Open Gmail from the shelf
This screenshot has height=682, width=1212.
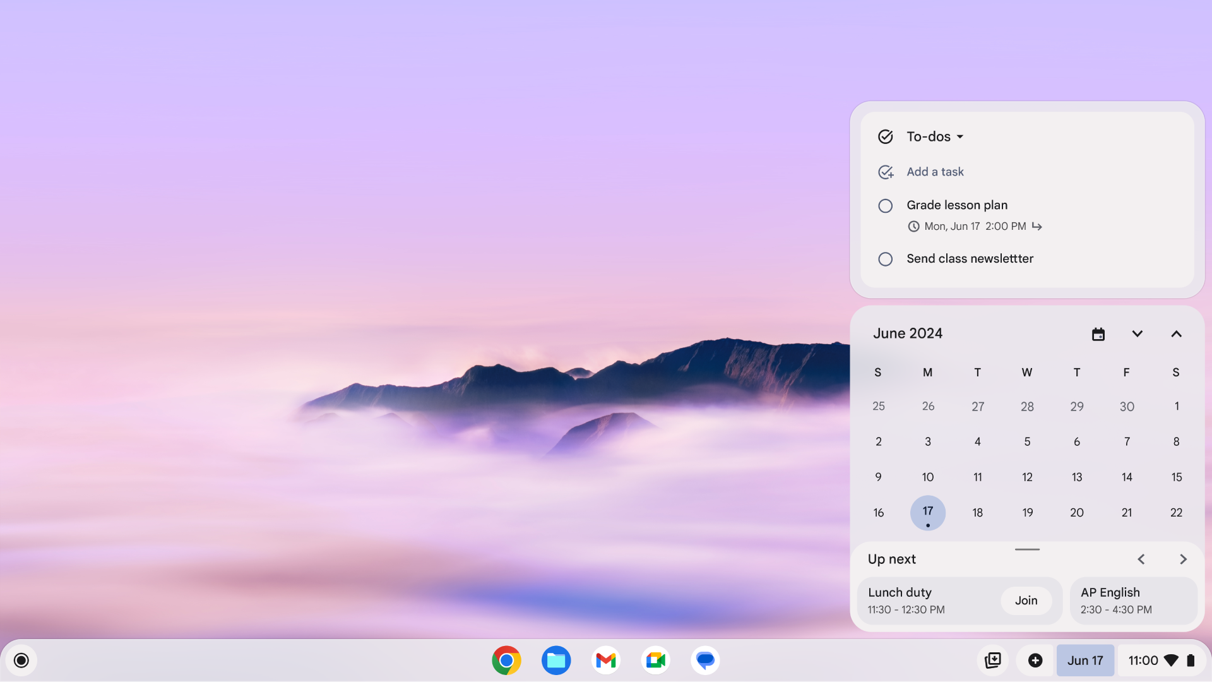(605, 660)
